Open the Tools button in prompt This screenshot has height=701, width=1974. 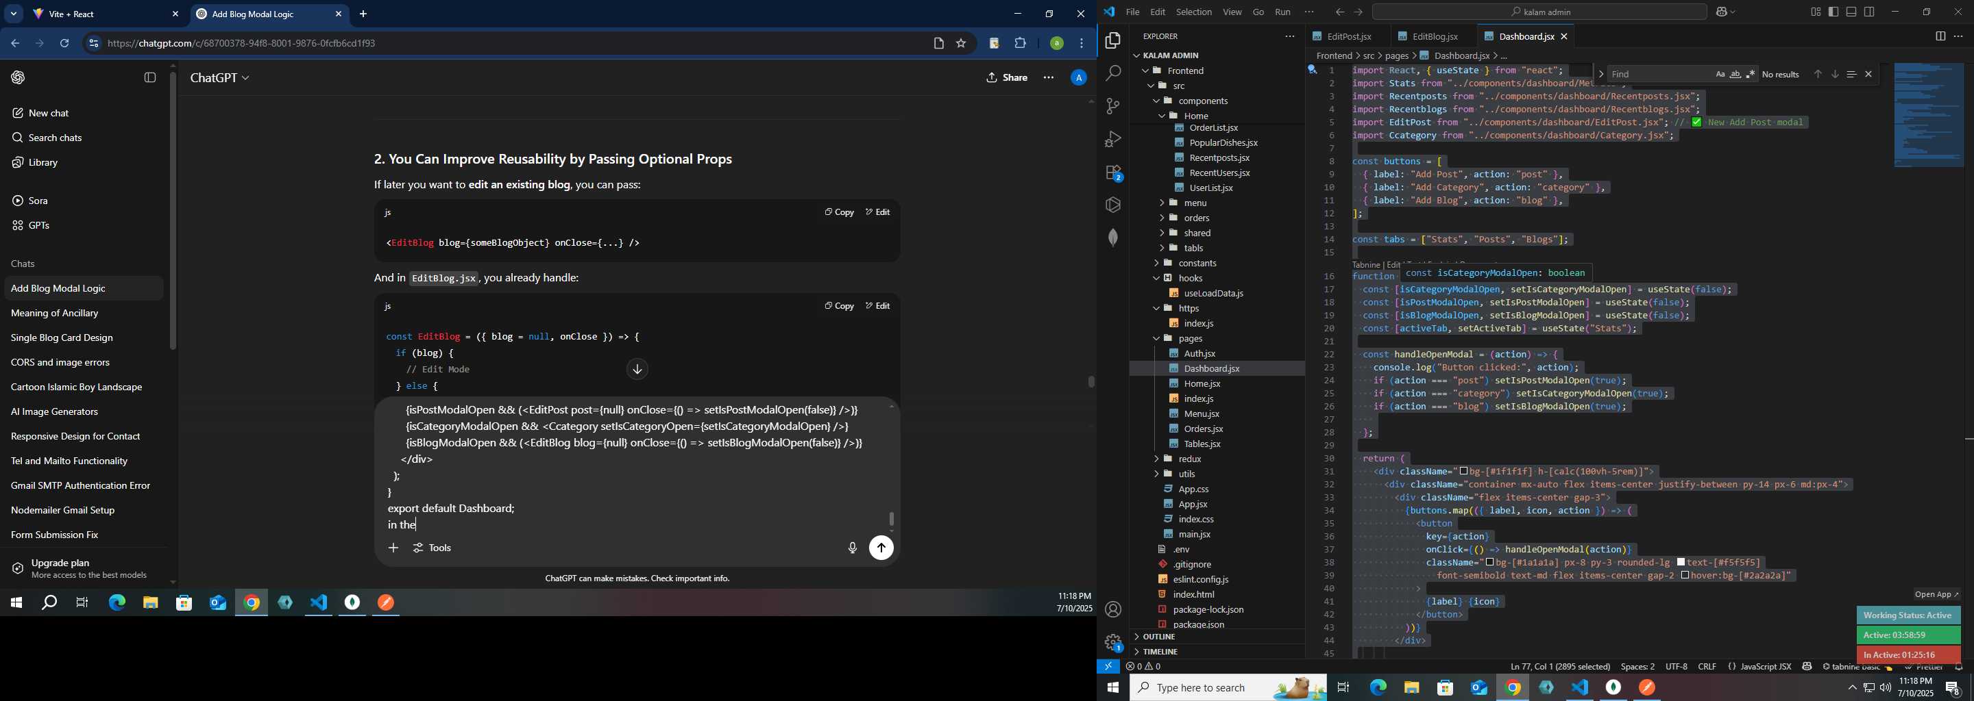433,548
